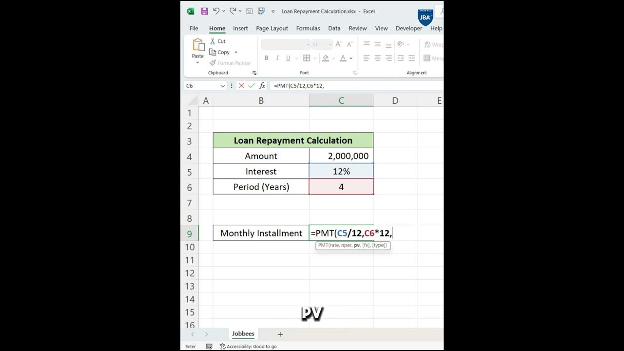Viewport: 624px width, 351px height.
Task: Open the File menu
Action: (194, 28)
